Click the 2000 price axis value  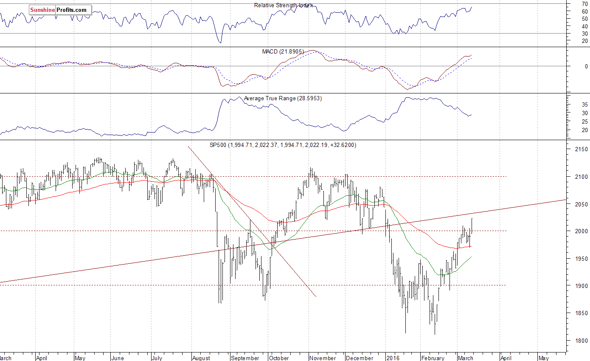pyautogui.click(x=582, y=231)
